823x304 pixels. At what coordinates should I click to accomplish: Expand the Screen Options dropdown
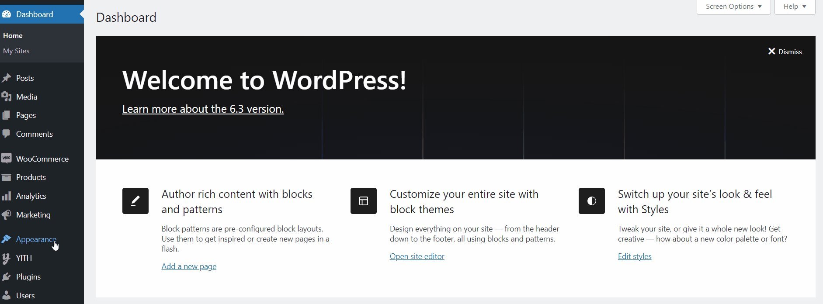[x=733, y=7]
